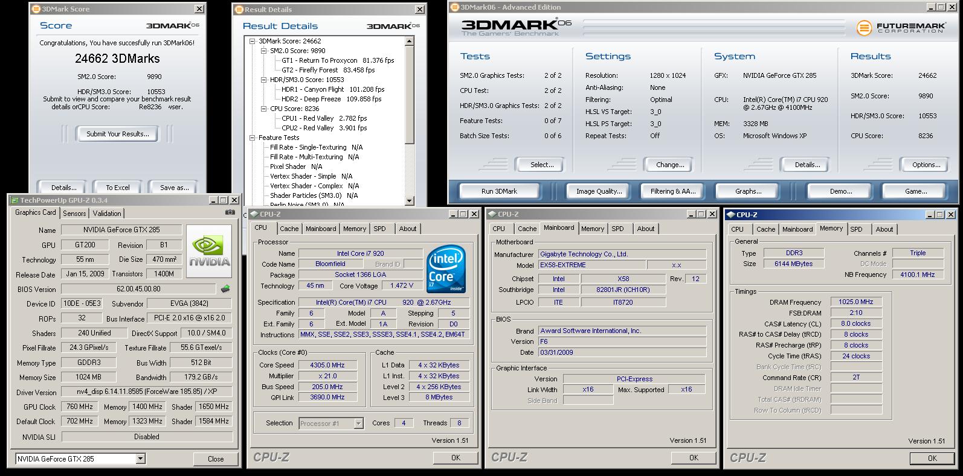Maximize the GPU-Z window
The height and width of the screenshot is (476, 963).
223,200
